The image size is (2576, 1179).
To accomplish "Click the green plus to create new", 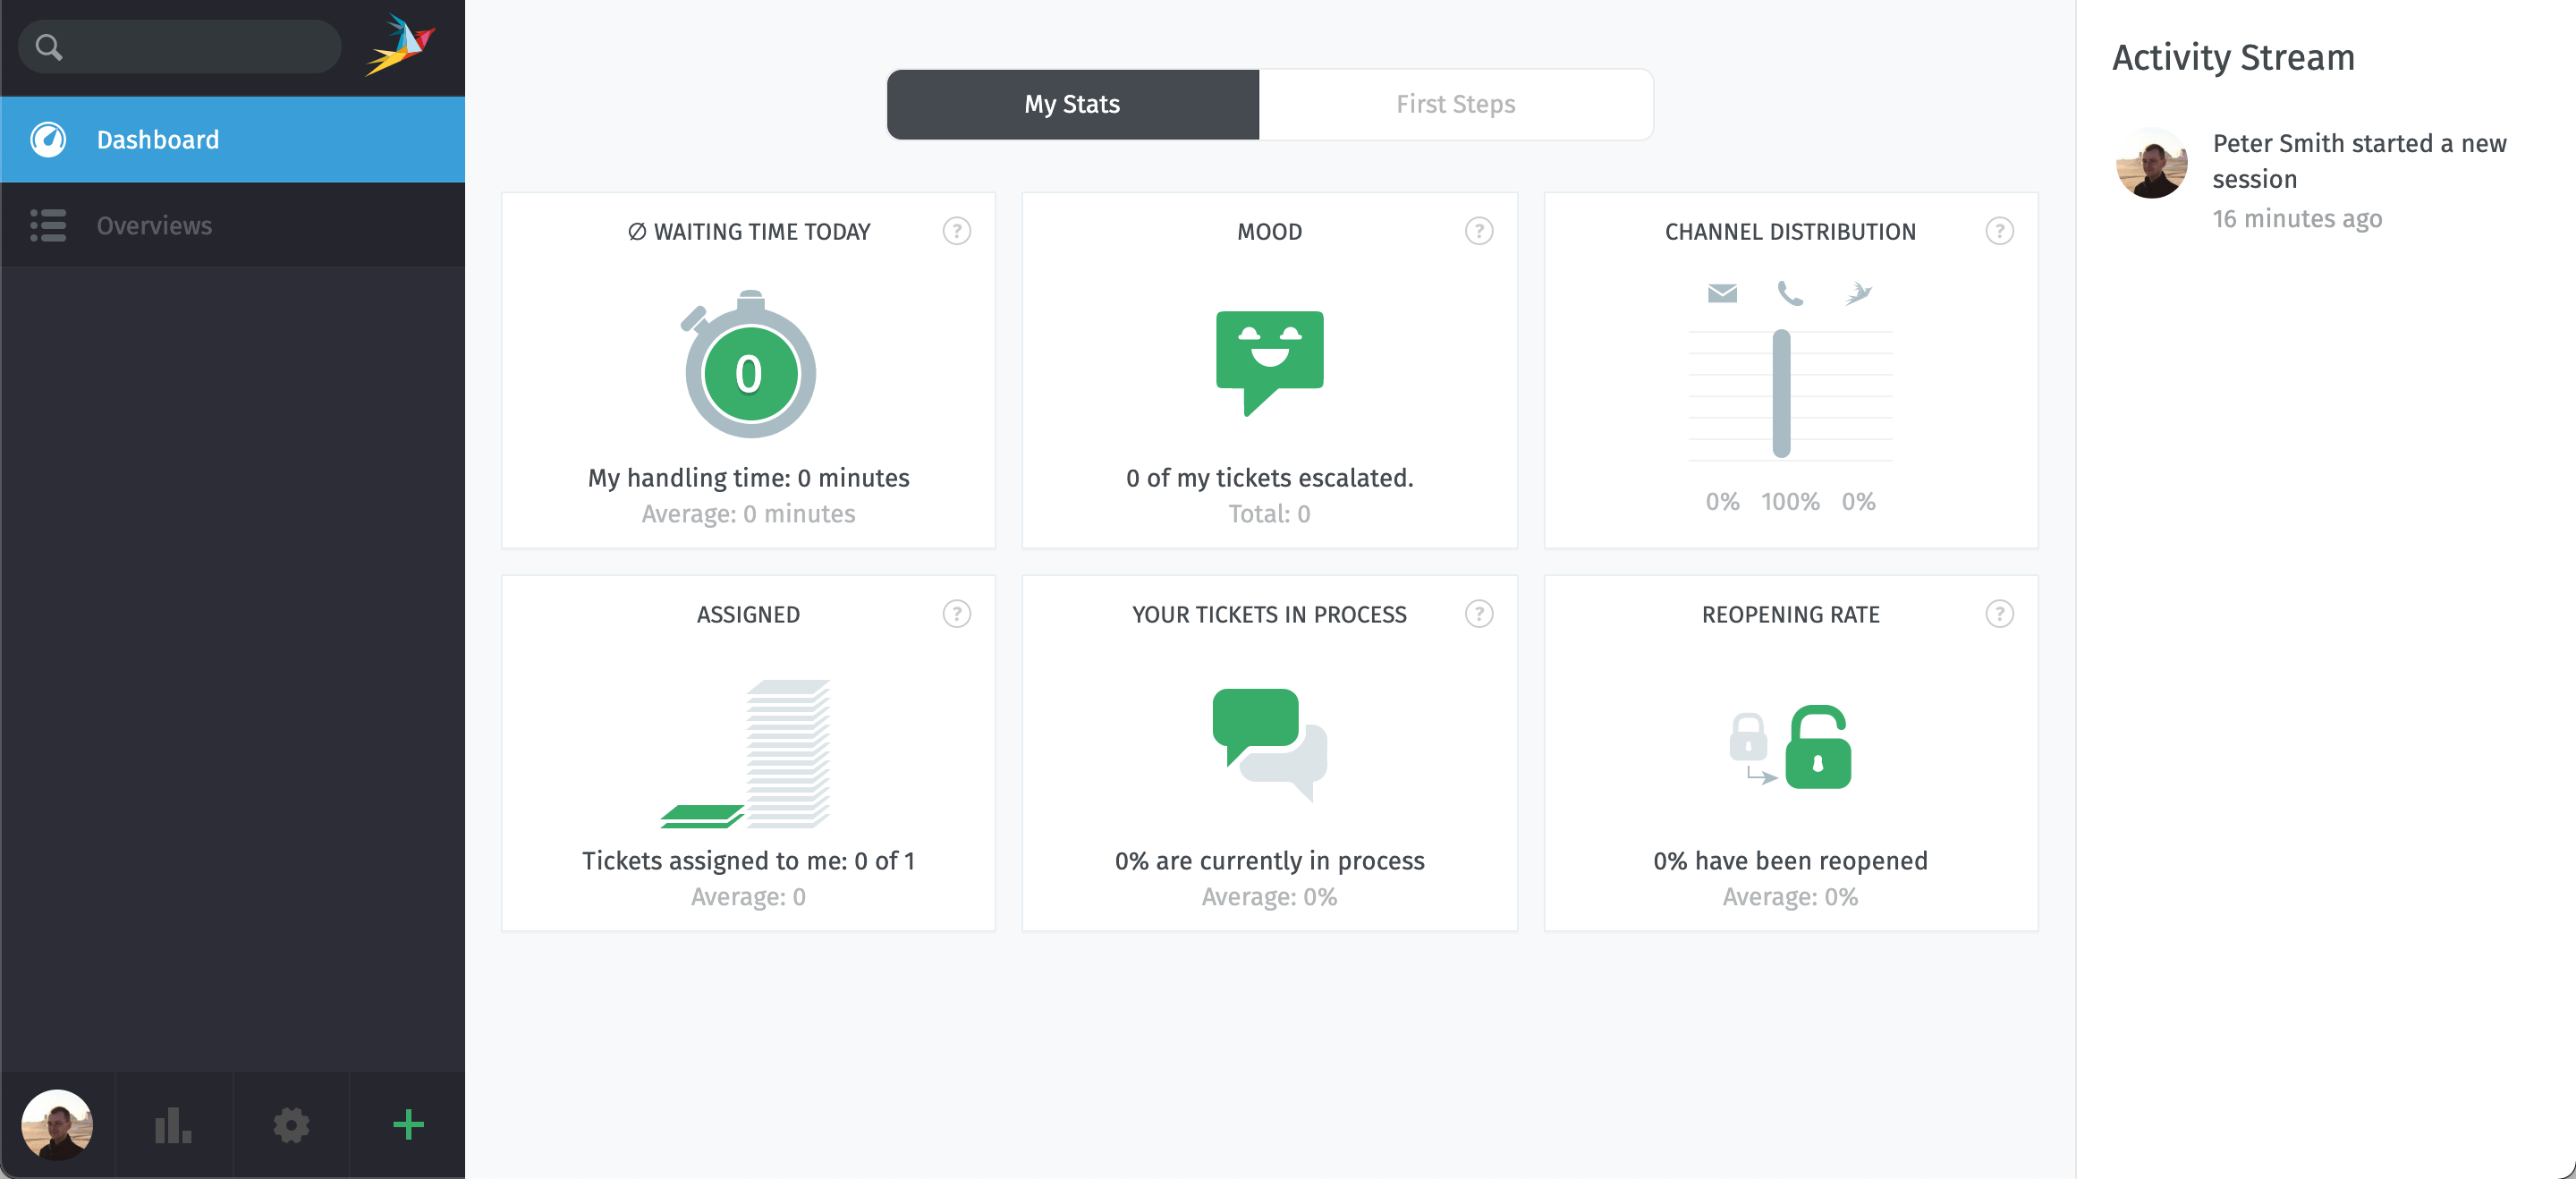I will [x=408, y=1125].
